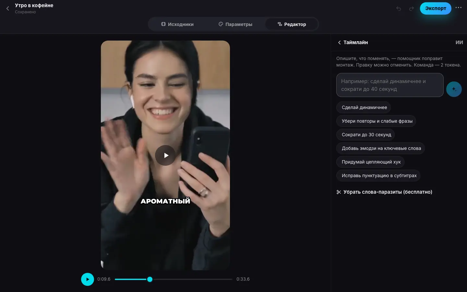Choose the Сделай динамичнее suggestion

(364, 107)
